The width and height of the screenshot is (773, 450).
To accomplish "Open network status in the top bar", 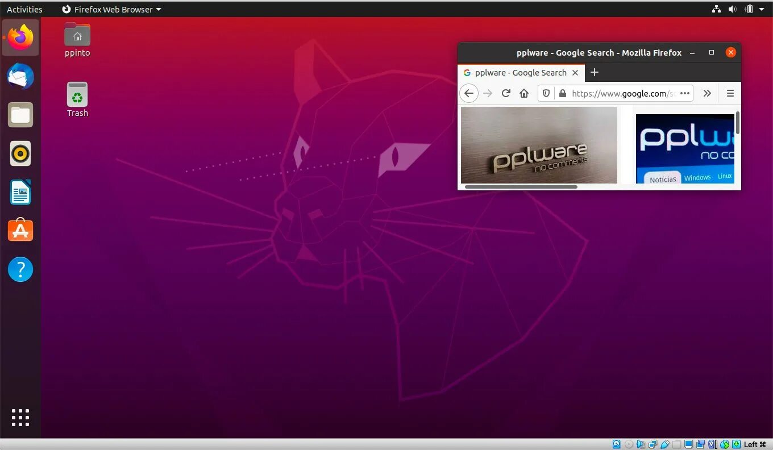I will [716, 9].
